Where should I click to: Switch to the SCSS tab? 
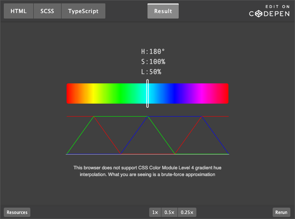coord(47,11)
